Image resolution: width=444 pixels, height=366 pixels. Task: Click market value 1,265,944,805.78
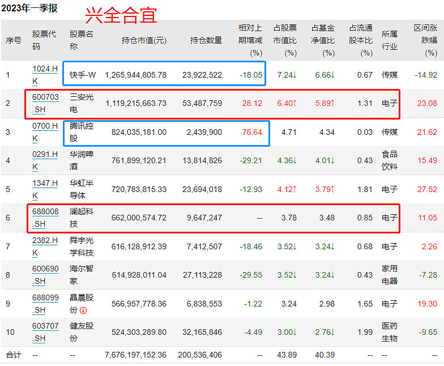coord(136,75)
